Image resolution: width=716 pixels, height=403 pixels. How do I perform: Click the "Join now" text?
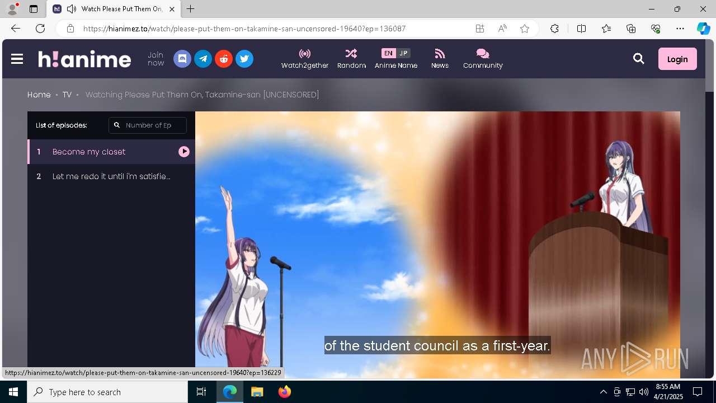pos(156,59)
